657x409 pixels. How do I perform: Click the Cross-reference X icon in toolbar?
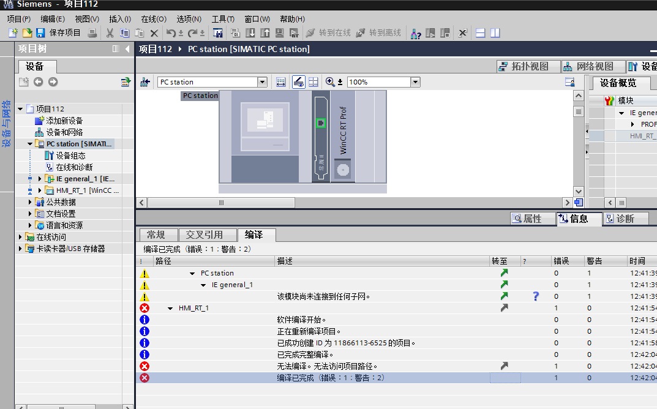[462, 32]
